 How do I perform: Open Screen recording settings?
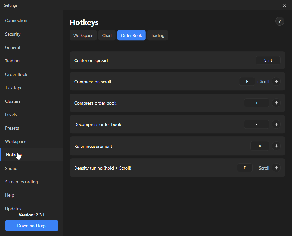[x=21, y=182]
